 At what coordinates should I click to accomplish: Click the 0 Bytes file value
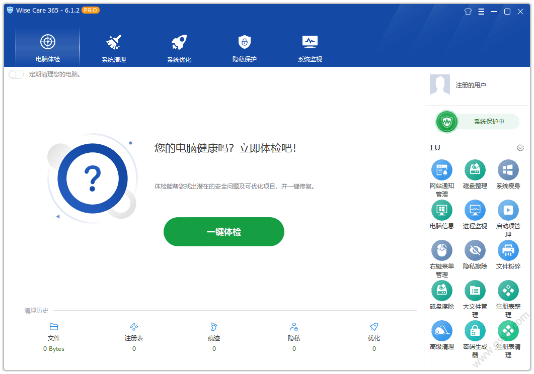(x=54, y=349)
